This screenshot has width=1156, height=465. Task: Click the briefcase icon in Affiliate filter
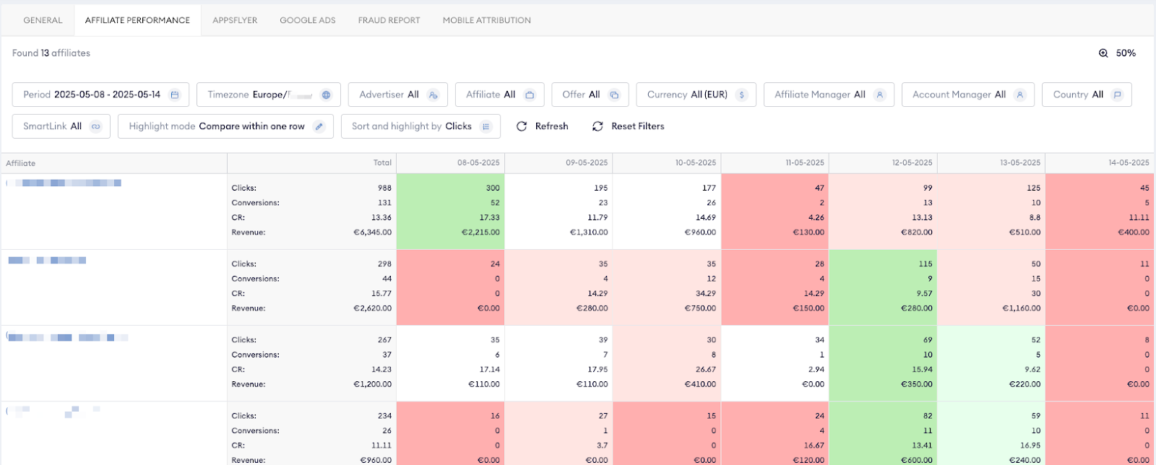click(530, 95)
